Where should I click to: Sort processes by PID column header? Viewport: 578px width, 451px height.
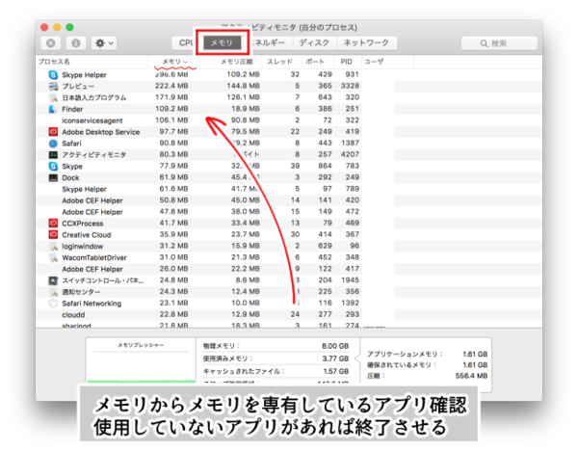click(x=349, y=61)
